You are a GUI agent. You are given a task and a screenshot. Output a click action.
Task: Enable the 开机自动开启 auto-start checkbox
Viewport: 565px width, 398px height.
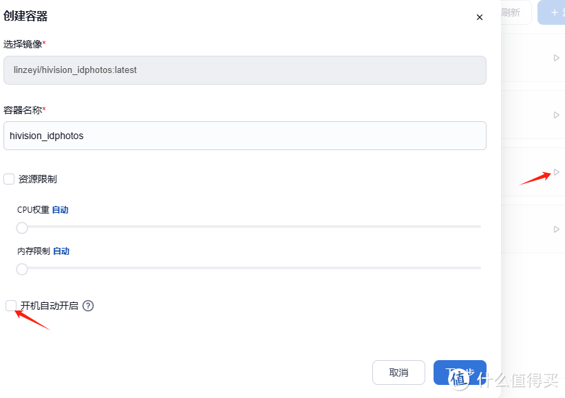point(10,305)
